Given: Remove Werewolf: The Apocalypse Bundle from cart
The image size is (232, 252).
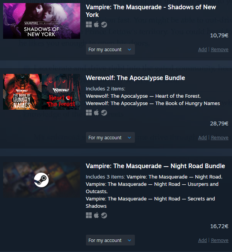Looking at the screenshot, I should click(220, 138).
